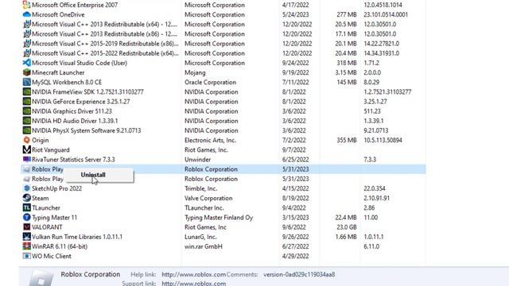Click the WinRAR 6.11 icon
Image resolution: width=509 pixels, height=286 pixels.
coord(26,246)
